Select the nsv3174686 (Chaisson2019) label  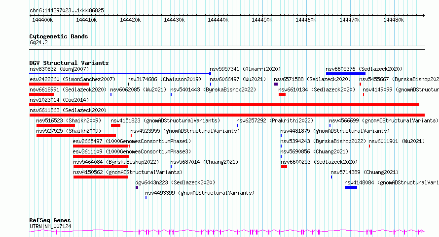coord(164,79)
